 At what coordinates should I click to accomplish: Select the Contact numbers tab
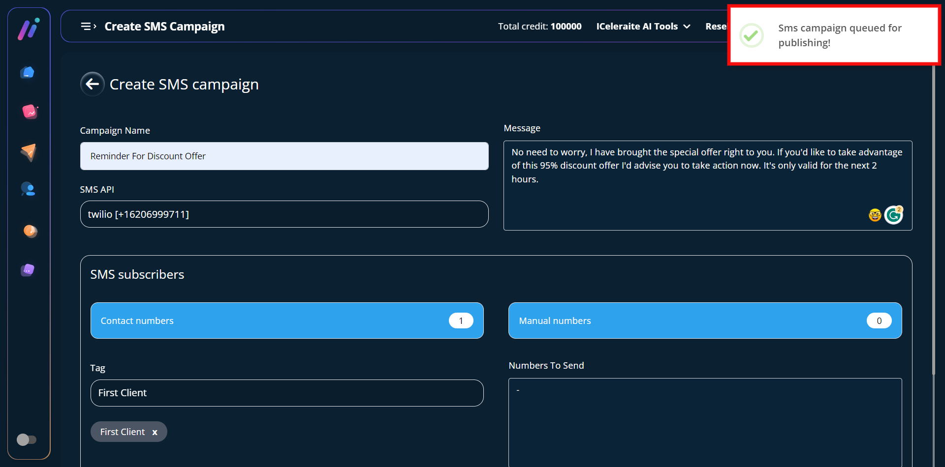pyautogui.click(x=286, y=321)
